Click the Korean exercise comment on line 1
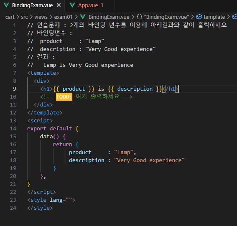The height and width of the screenshot is (226, 237). pos(127,25)
